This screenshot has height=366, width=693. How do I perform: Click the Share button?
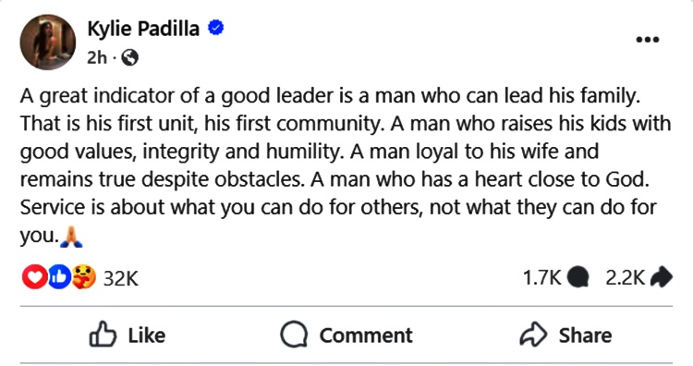[x=565, y=335]
